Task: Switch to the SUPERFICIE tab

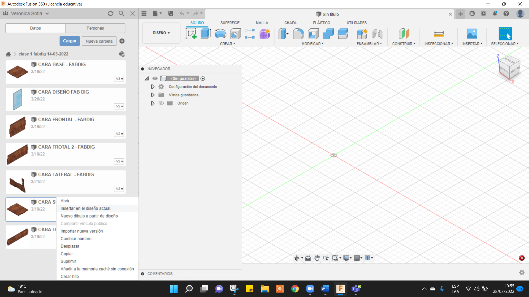Action: (x=230, y=23)
